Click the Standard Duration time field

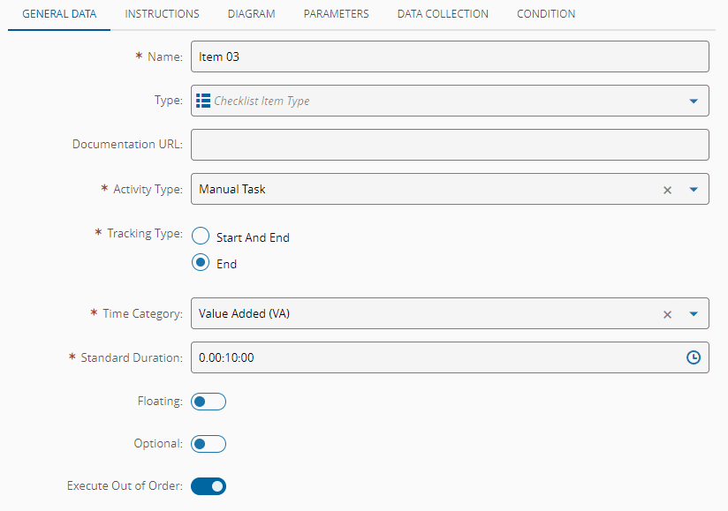pyautogui.click(x=433, y=357)
